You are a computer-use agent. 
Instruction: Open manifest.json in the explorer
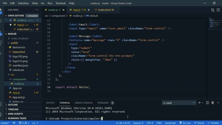point(20,66)
